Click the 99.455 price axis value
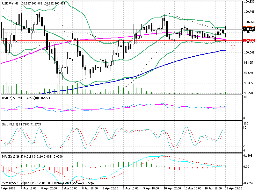255x191 pixels. [x=249, y=83]
